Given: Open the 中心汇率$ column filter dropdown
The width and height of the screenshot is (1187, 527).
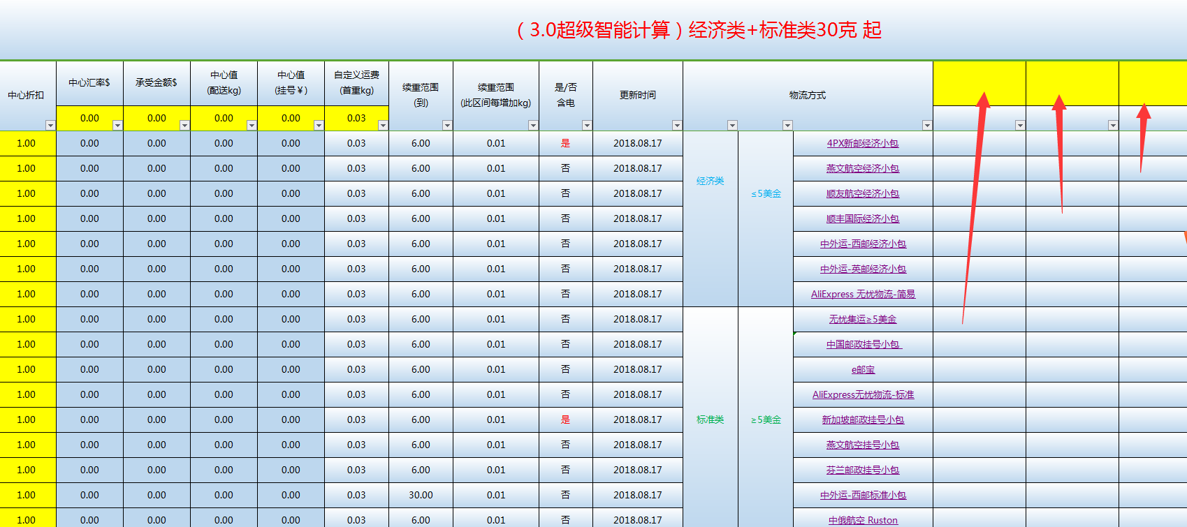Looking at the screenshot, I should pyautogui.click(x=117, y=126).
